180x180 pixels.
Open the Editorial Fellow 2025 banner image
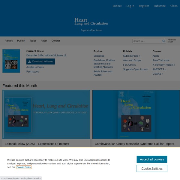point(46,114)
